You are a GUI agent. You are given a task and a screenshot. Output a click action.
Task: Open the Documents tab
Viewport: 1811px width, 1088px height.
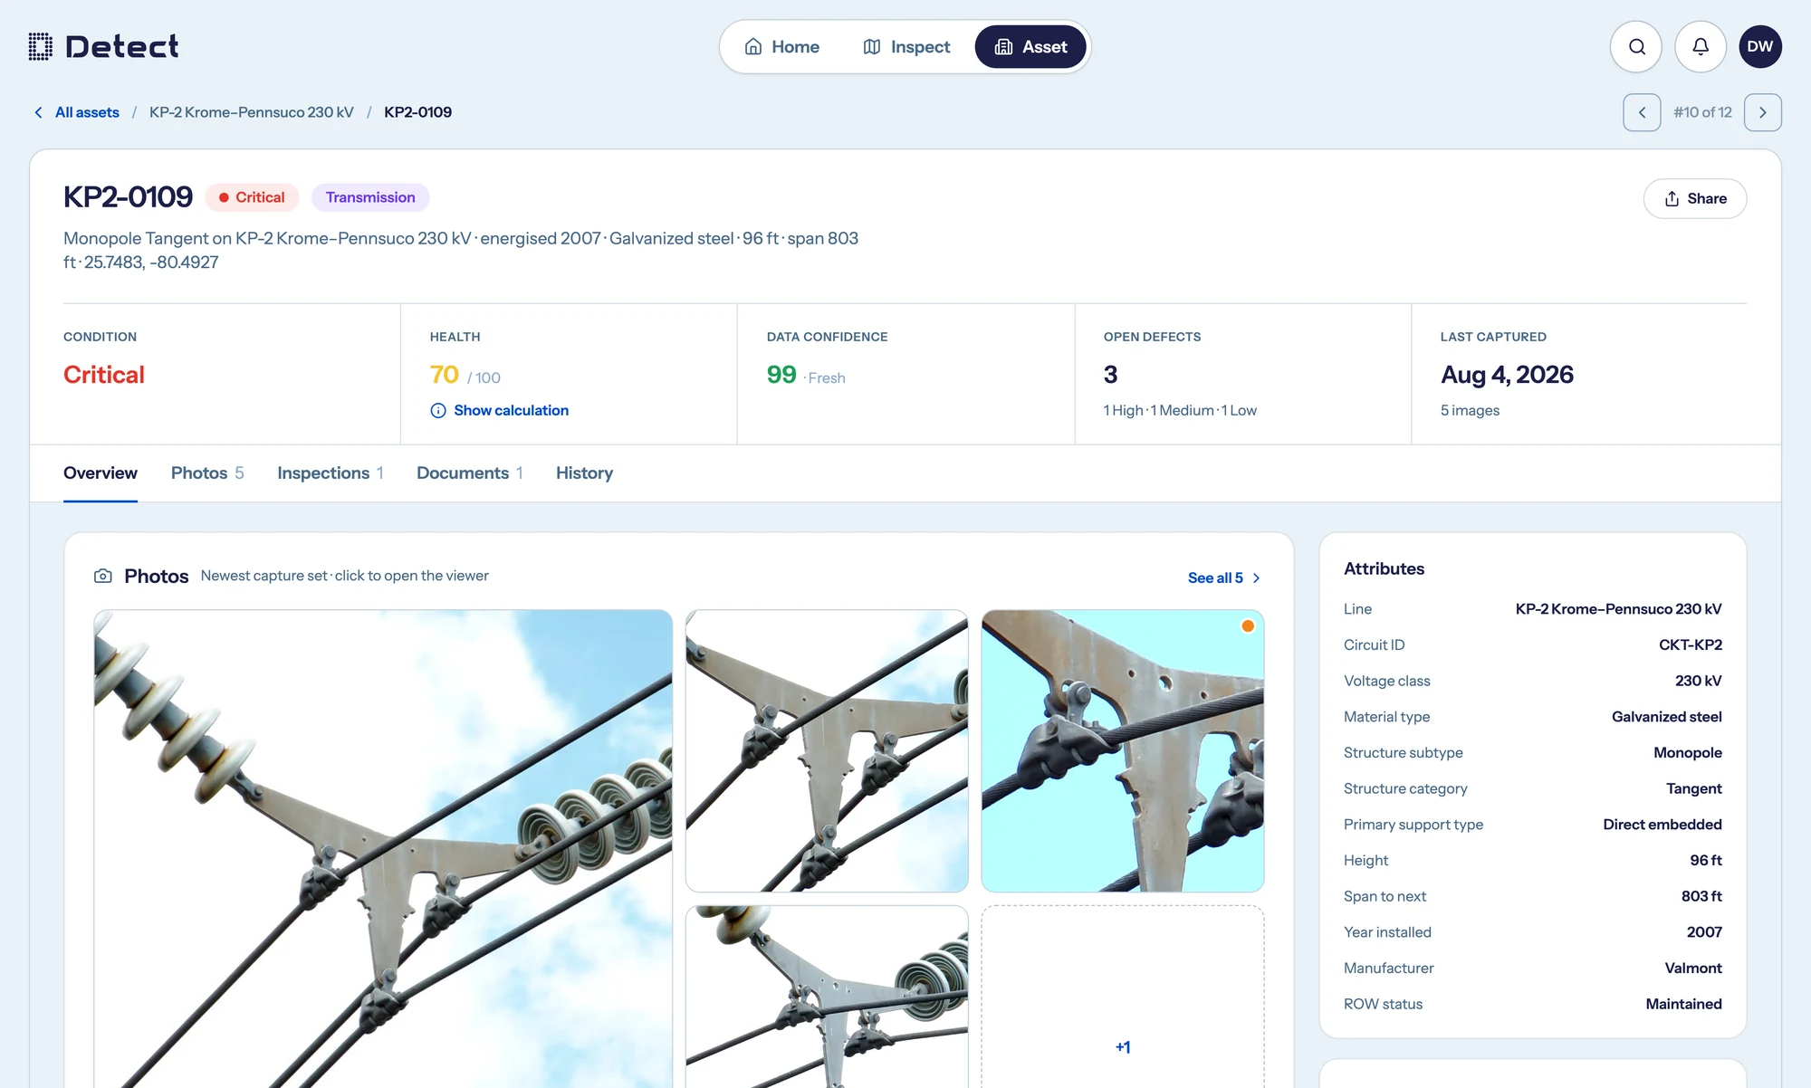tap(470, 472)
